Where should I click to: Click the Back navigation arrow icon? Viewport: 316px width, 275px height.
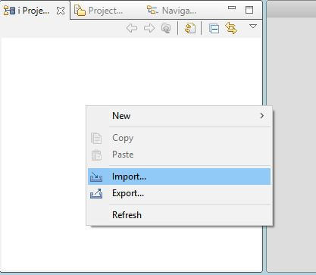pyautogui.click(x=132, y=28)
